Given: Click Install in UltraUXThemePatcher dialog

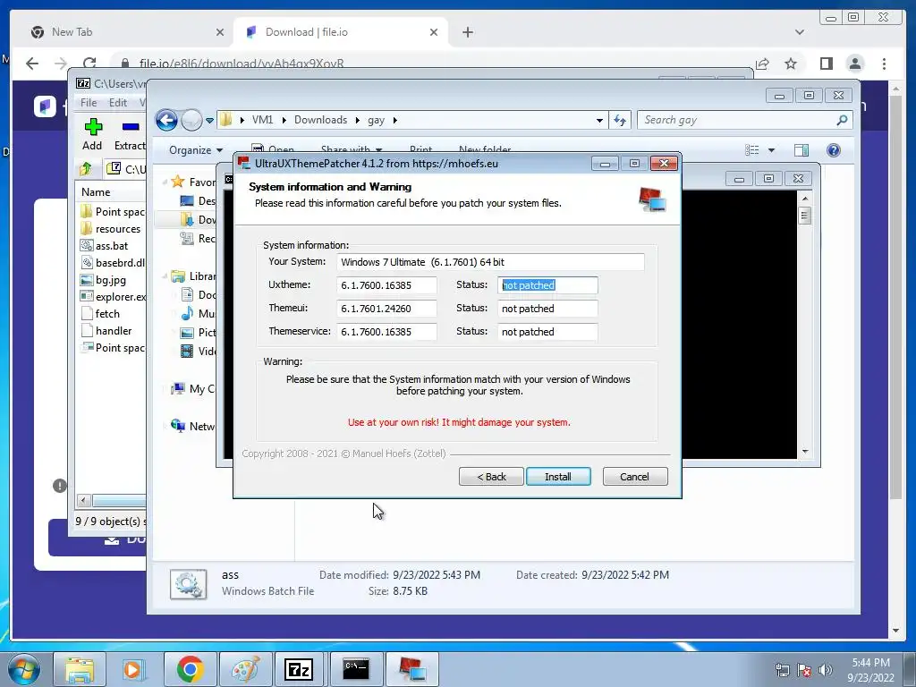Looking at the screenshot, I should [x=558, y=476].
